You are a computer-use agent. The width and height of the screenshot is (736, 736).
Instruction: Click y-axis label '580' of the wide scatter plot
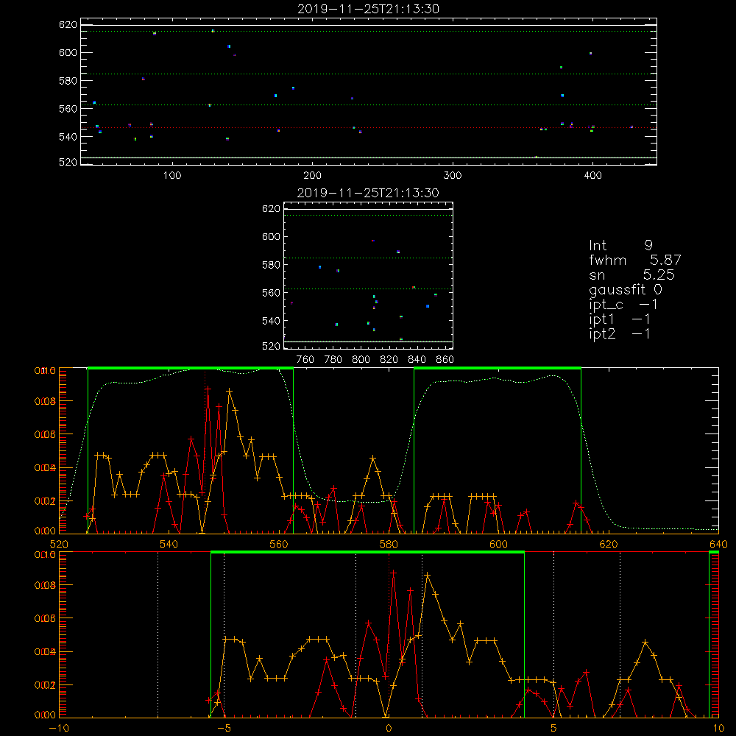tap(68, 81)
